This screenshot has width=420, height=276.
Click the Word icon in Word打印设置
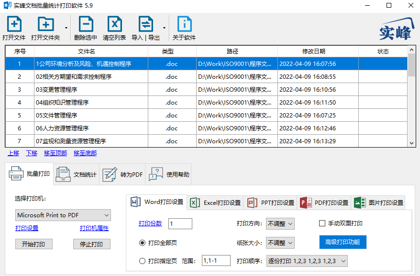pos(135,202)
